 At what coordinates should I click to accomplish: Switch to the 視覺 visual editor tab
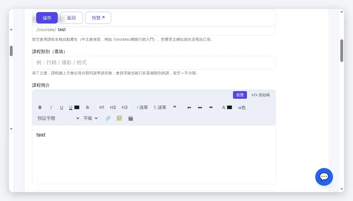click(240, 95)
